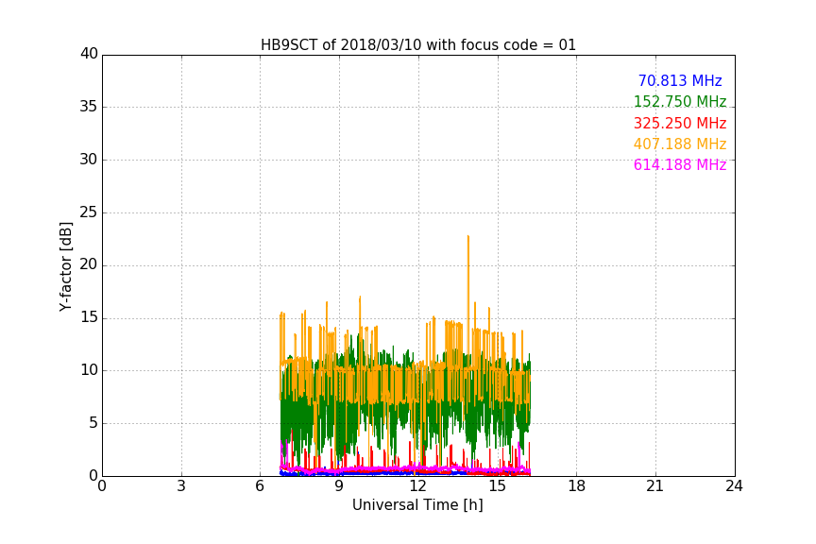This screenshot has width=816, height=544.
Task: Click the y-axis tick label 40
Action: [x=89, y=54]
